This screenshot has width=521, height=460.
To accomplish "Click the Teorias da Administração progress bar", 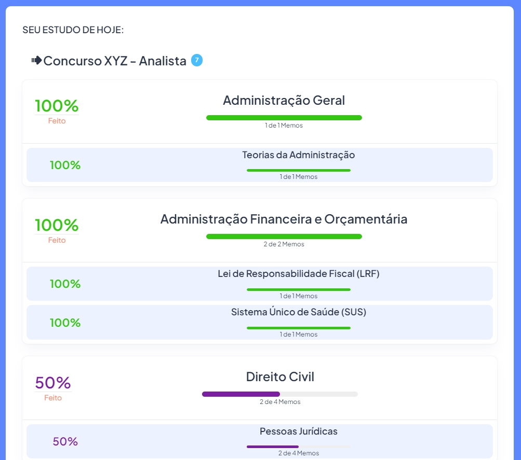I will pyautogui.click(x=298, y=170).
